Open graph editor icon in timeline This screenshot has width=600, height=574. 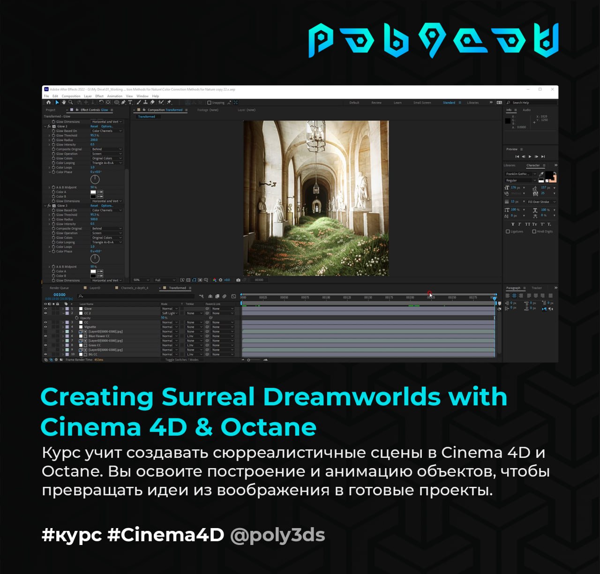233,296
